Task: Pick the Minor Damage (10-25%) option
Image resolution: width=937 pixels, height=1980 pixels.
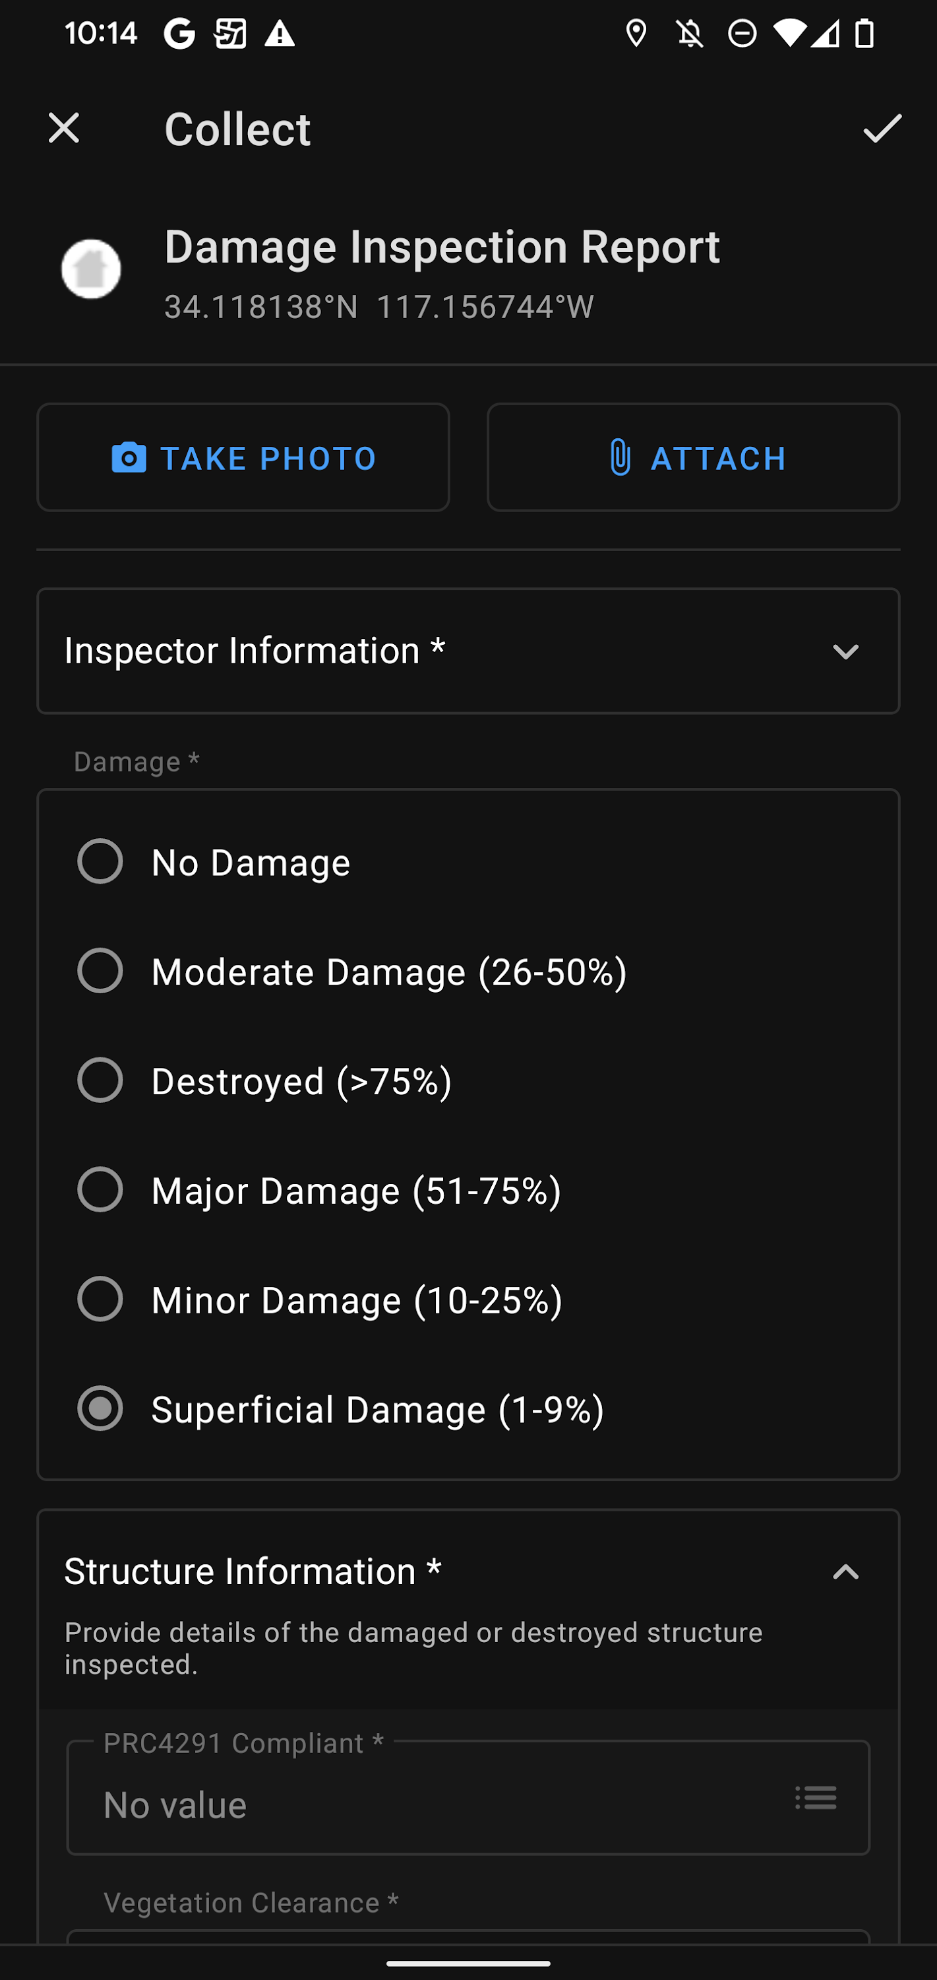Action: [x=101, y=1299]
